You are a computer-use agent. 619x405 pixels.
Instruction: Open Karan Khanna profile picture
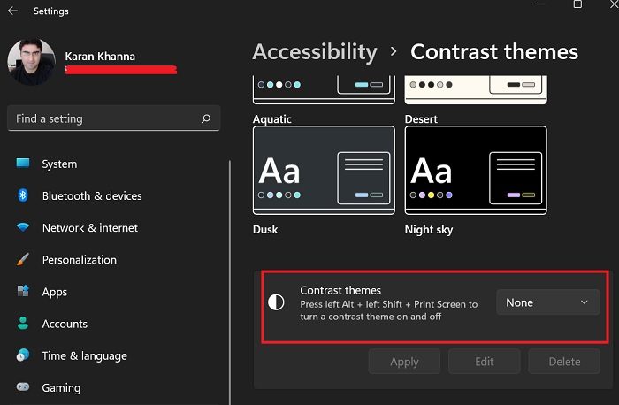[31, 62]
